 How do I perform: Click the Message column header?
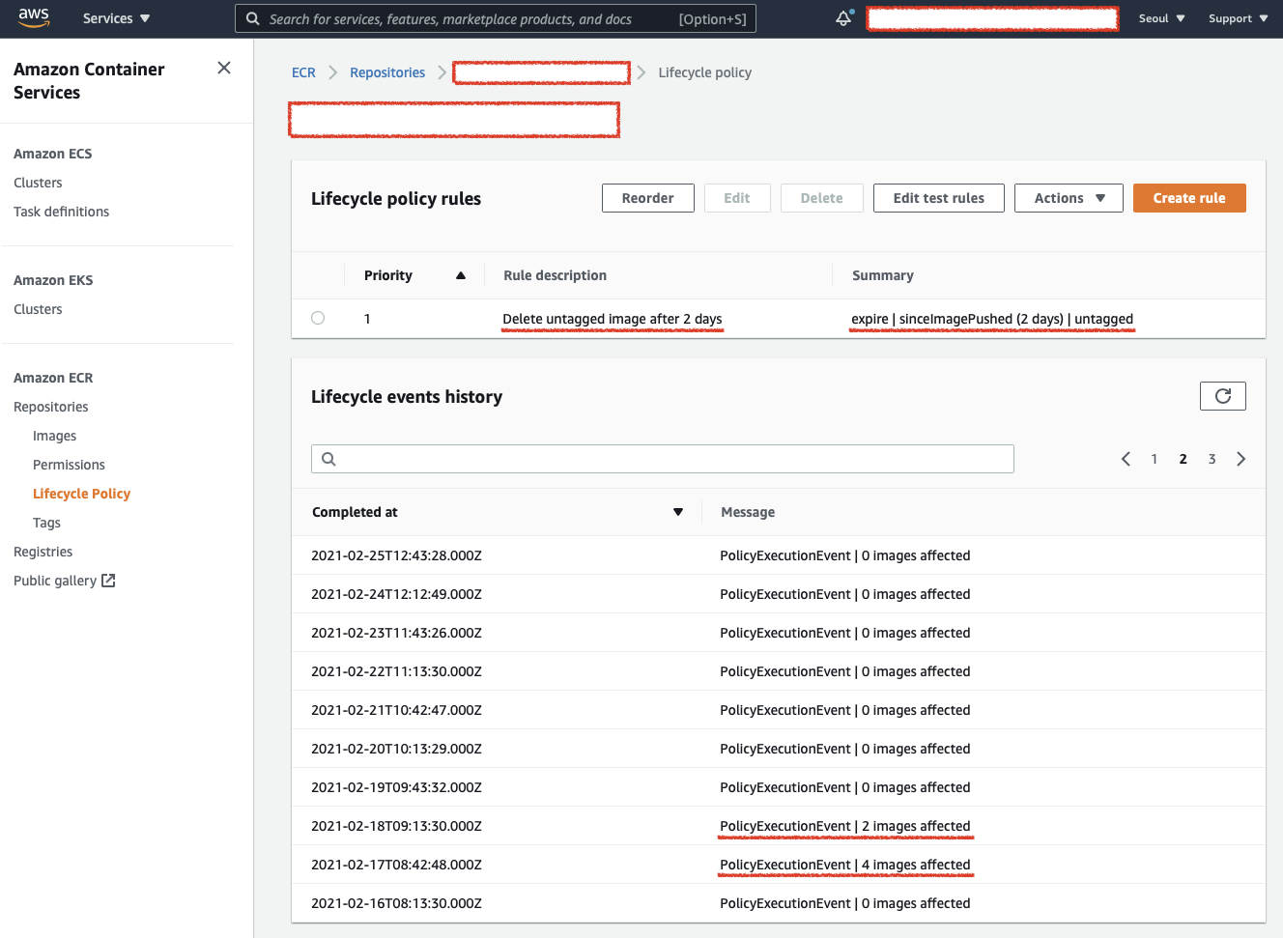(x=748, y=512)
